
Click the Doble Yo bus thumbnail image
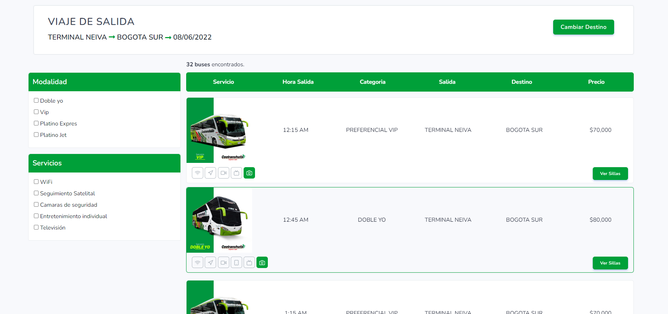pos(219,220)
